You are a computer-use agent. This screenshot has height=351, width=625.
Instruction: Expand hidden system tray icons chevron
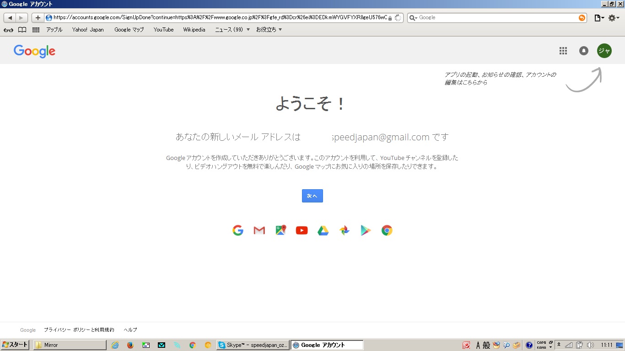pos(559,345)
